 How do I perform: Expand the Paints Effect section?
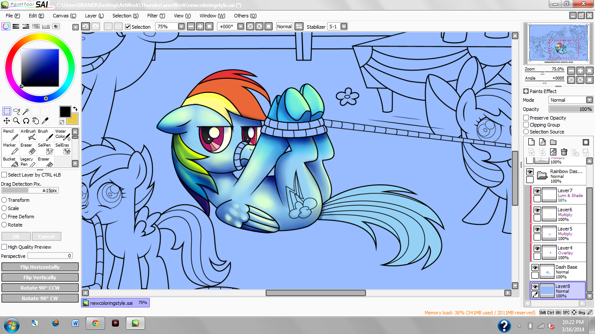(526, 91)
